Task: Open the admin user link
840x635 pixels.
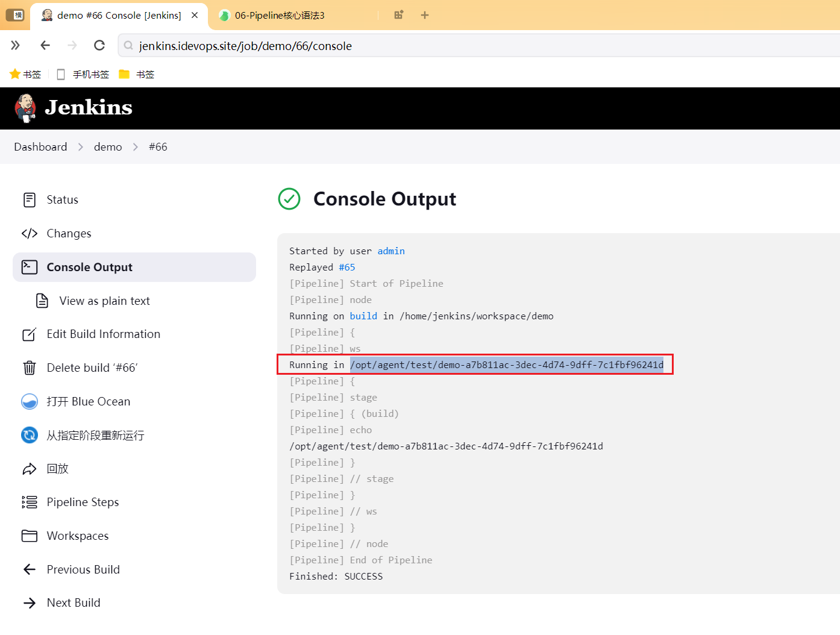Action: (391, 251)
